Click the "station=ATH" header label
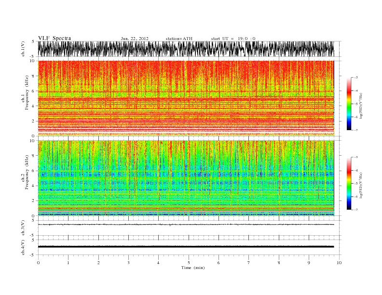The height and width of the screenshot is (295, 382). coord(179,39)
